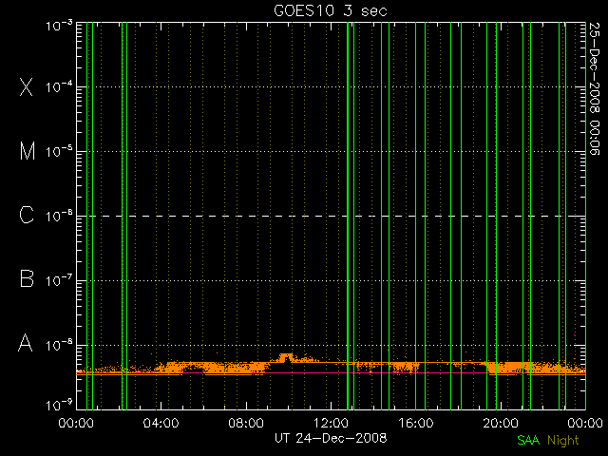This screenshot has width=608, height=456.
Task: Click the 16:00 time axis label
Action: tap(416, 423)
